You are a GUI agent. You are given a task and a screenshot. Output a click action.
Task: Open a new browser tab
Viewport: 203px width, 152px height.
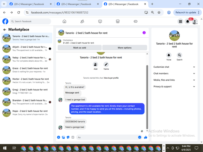pos(152,4)
